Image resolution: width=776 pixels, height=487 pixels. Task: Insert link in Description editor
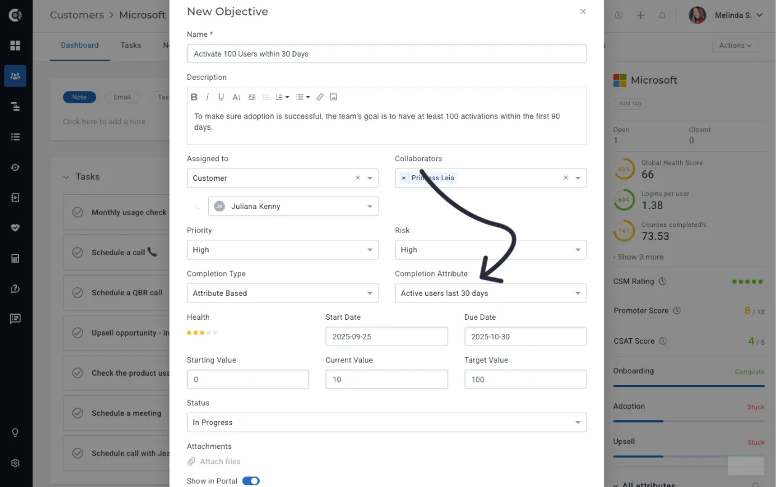point(320,97)
